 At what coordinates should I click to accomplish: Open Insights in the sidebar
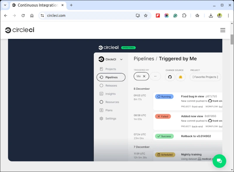point(108,94)
